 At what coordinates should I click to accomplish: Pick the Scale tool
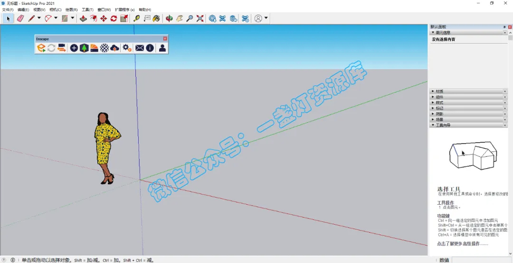pos(124,18)
